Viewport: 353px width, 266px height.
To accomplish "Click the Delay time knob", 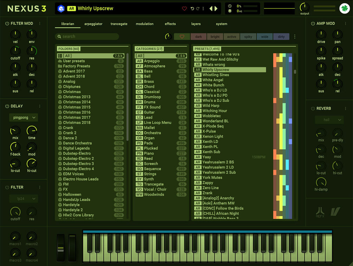I will 32,131.
